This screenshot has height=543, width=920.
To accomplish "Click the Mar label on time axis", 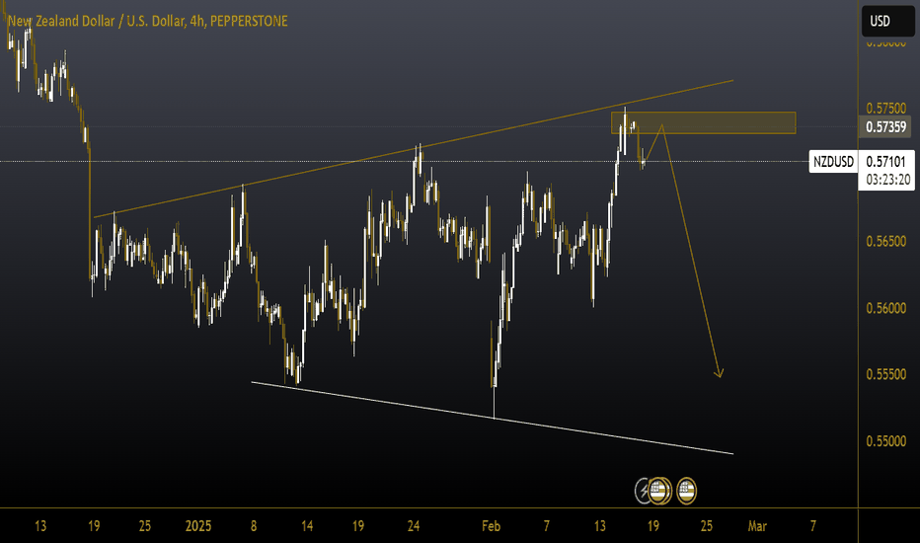I will point(757,526).
